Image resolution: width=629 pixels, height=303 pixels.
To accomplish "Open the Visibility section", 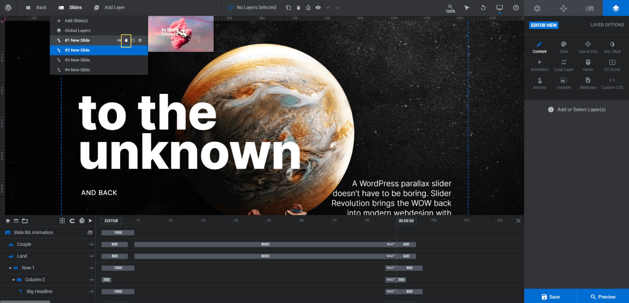I will [564, 83].
